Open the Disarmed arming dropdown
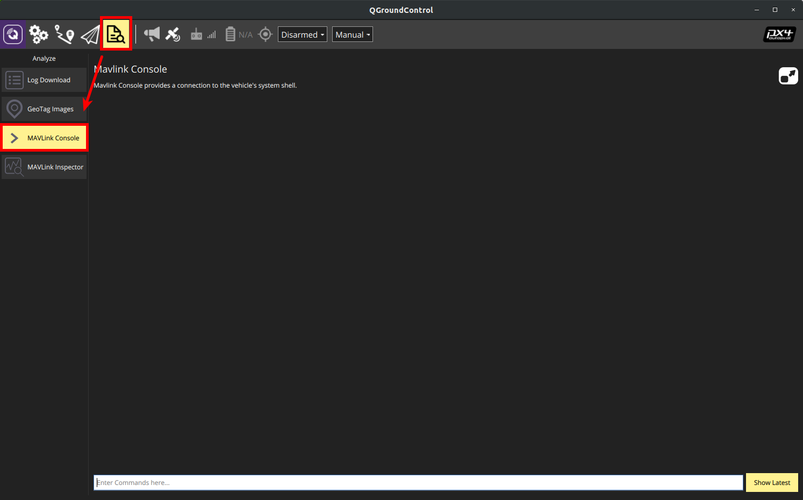 click(x=303, y=34)
